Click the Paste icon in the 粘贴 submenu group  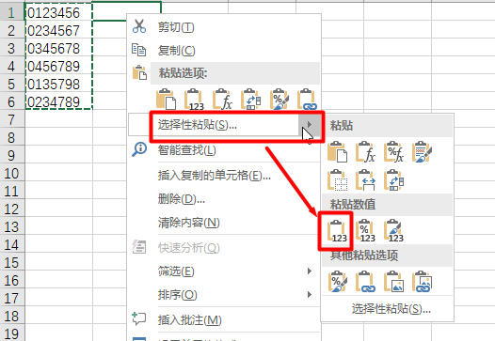tap(337, 152)
